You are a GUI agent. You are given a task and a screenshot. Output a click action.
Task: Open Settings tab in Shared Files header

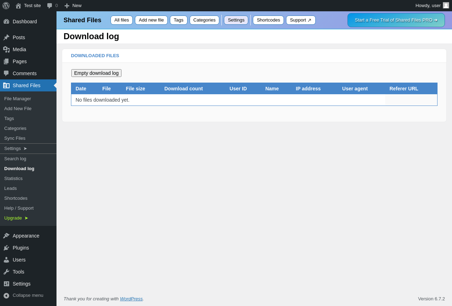pyautogui.click(x=236, y=20)
